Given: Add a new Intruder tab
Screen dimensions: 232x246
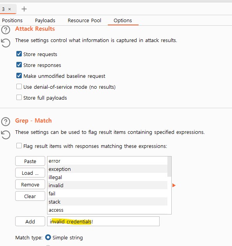Looking at the screenshot, I should tap(24, 9).
